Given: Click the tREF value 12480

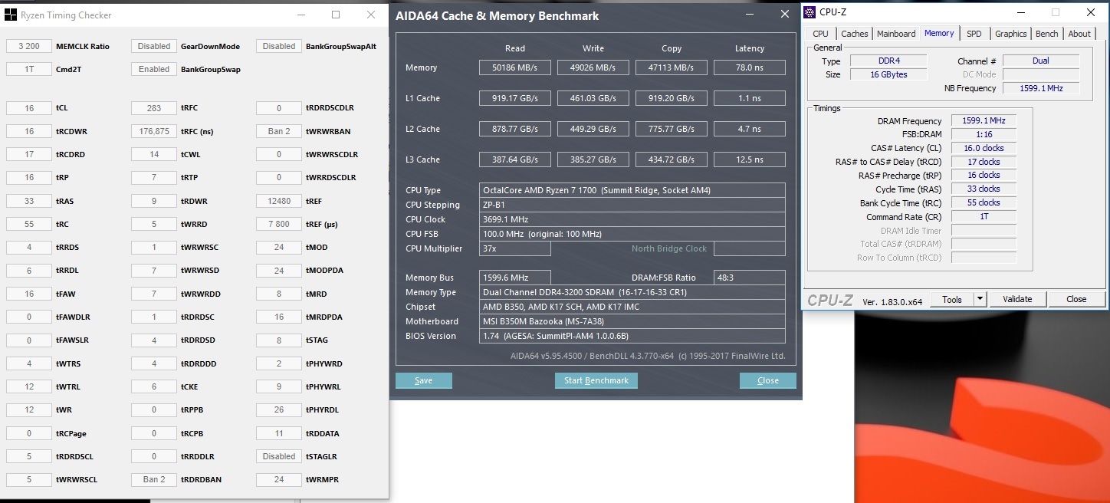Looking at the screenshot, I should pyautogui.click(x=279, y=201).
